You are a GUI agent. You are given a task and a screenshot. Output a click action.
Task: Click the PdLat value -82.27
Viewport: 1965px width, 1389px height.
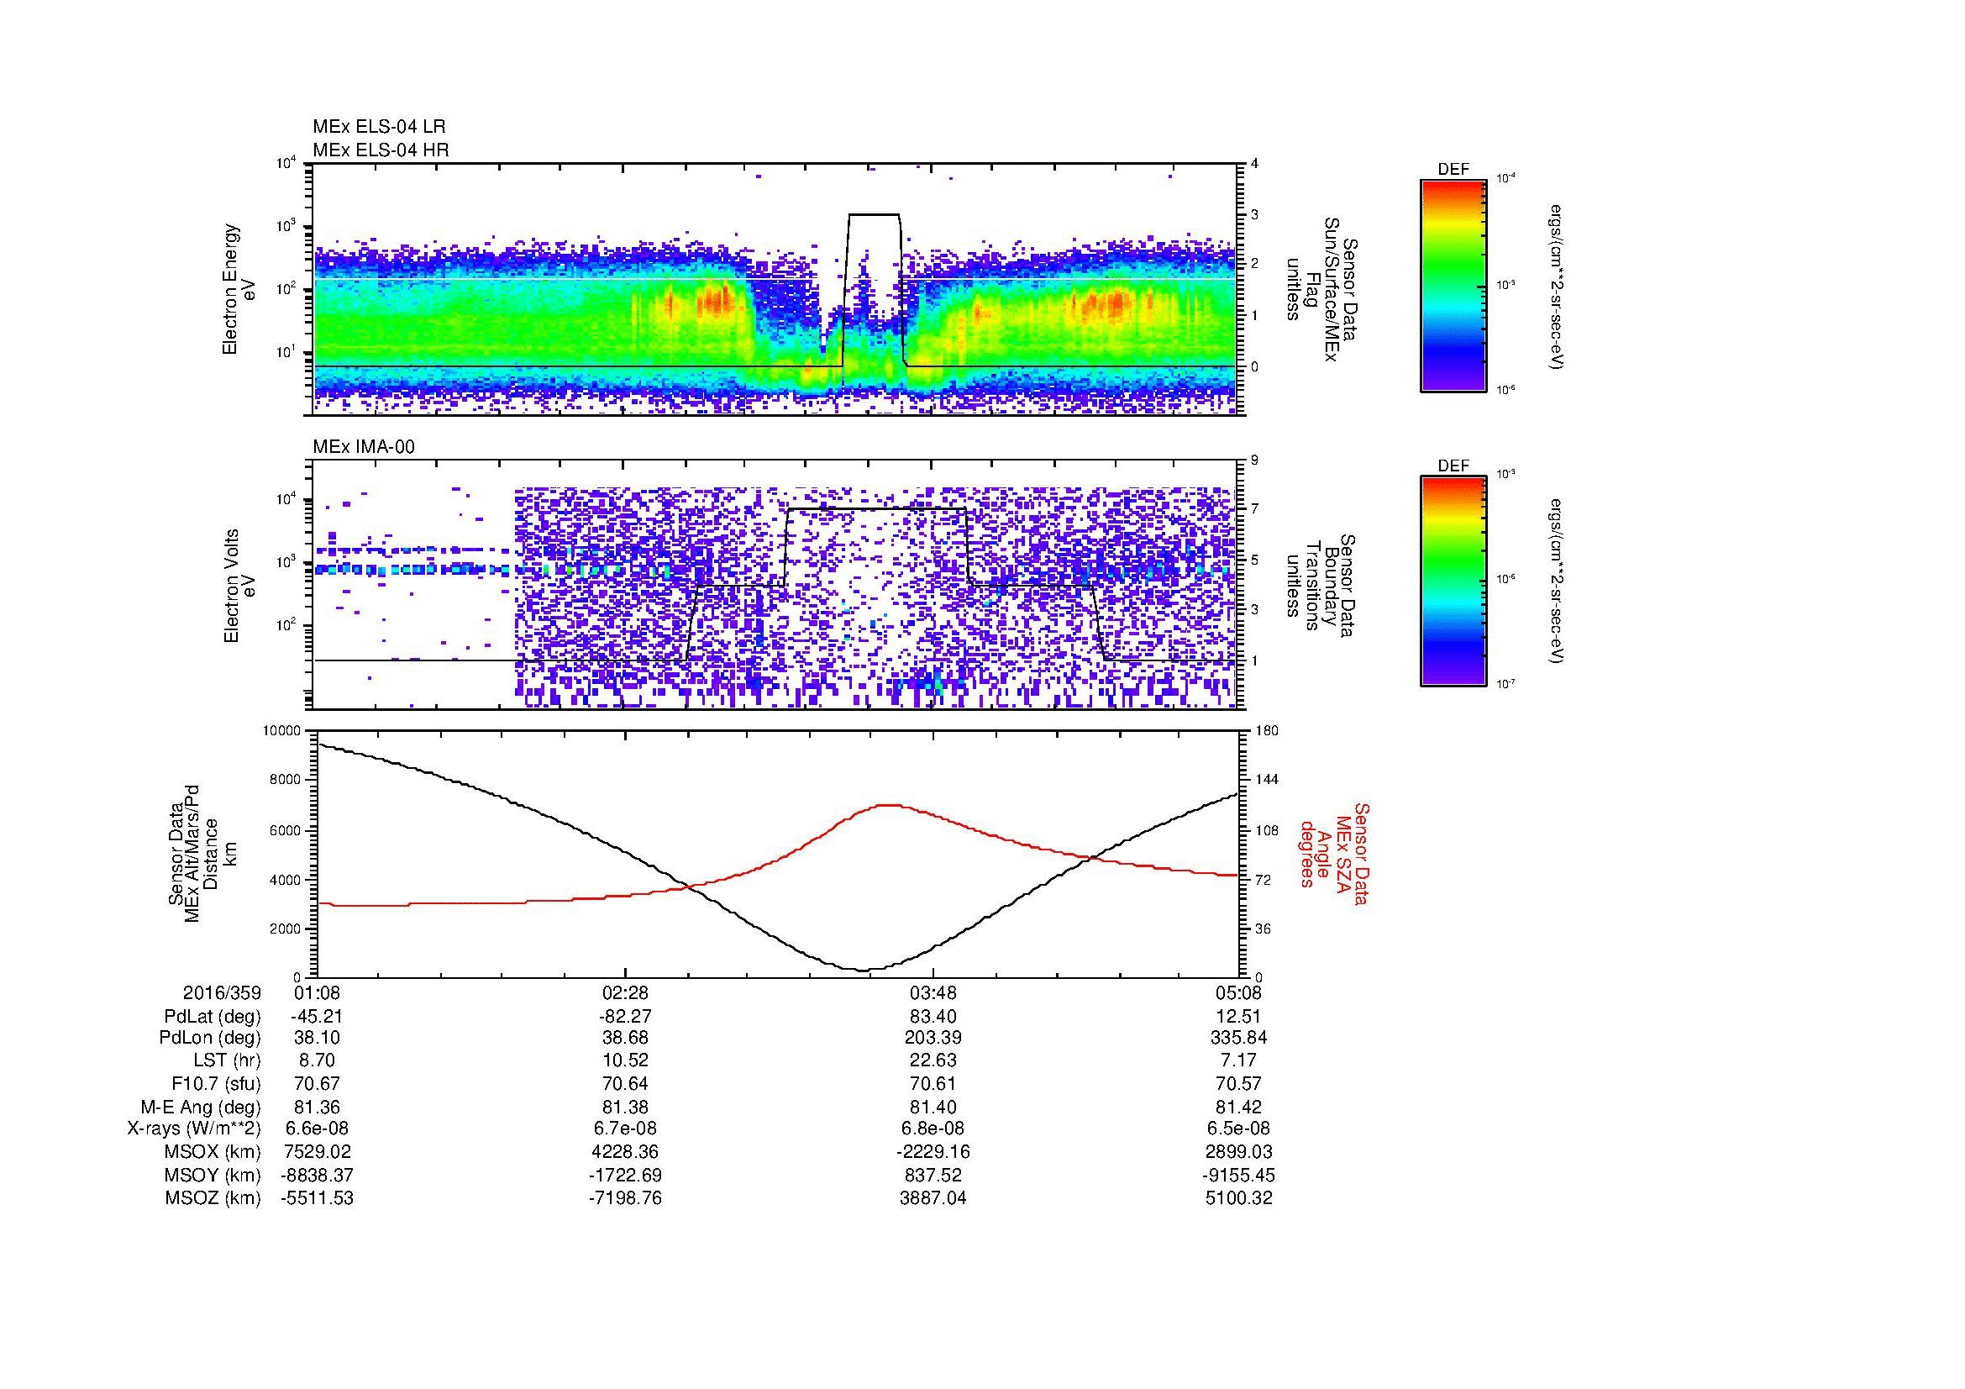[x=625, y=1017]
